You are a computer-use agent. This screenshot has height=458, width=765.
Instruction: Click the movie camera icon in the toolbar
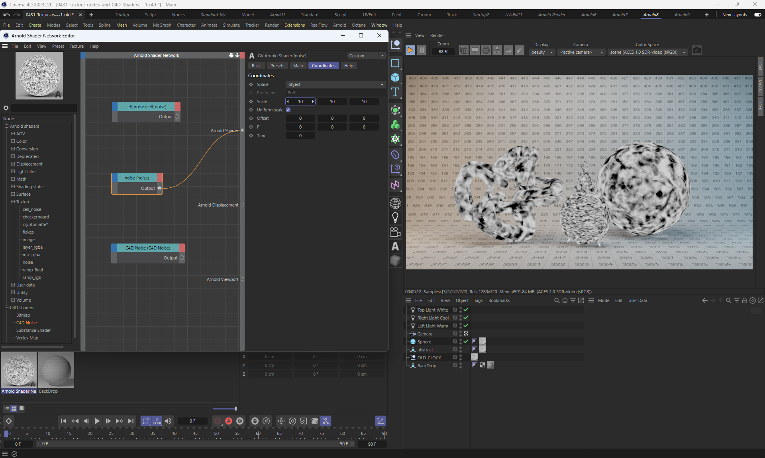click(x=395, y=232)
